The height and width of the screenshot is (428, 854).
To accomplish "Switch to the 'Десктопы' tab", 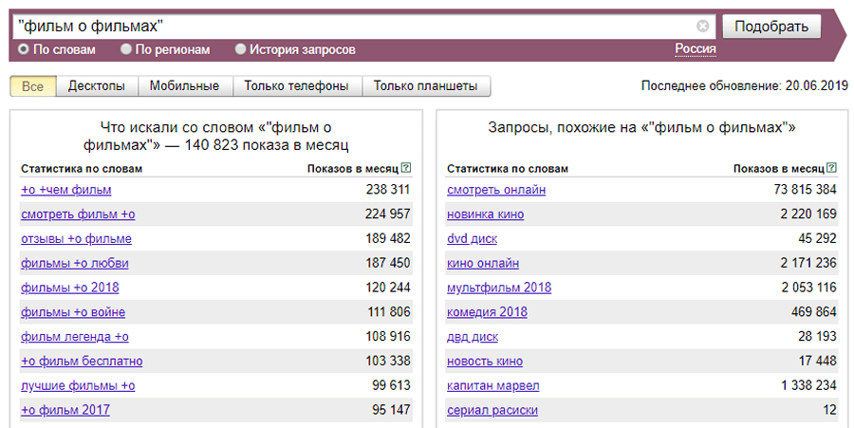I will (96, 86).
